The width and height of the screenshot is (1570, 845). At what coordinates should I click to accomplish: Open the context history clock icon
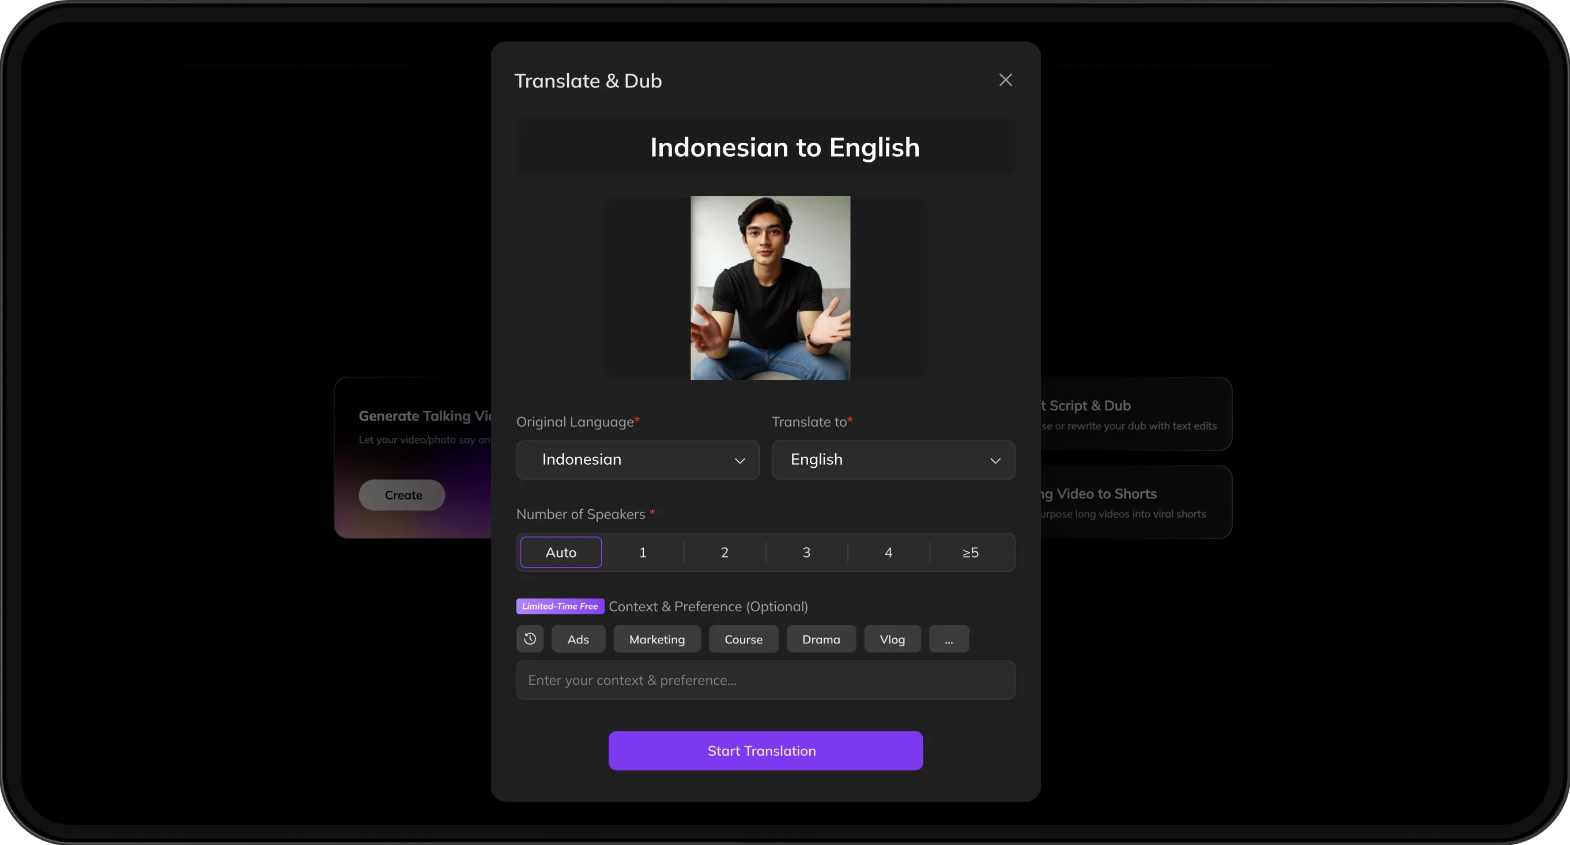coord(530,638)
